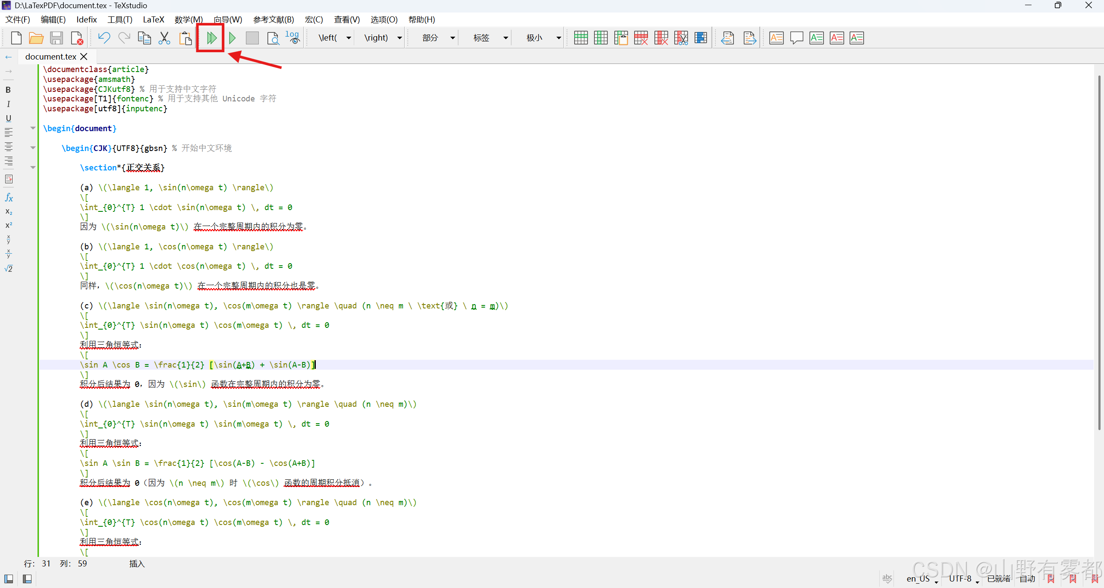The image size is (1104, 588).
Task: Click the Build & View double-arrow button
Action: pyautogui.click(x=211, y=38)
